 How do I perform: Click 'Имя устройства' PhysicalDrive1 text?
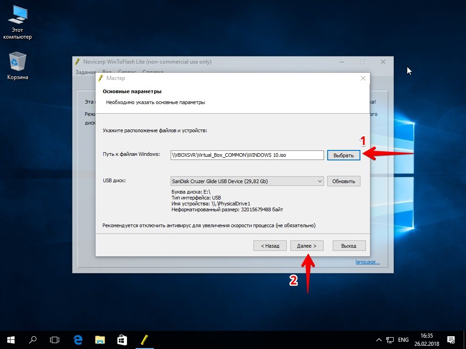211,204
